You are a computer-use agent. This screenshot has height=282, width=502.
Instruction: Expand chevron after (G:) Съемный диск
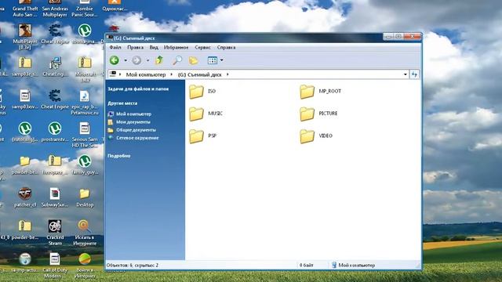click(227, 74)
